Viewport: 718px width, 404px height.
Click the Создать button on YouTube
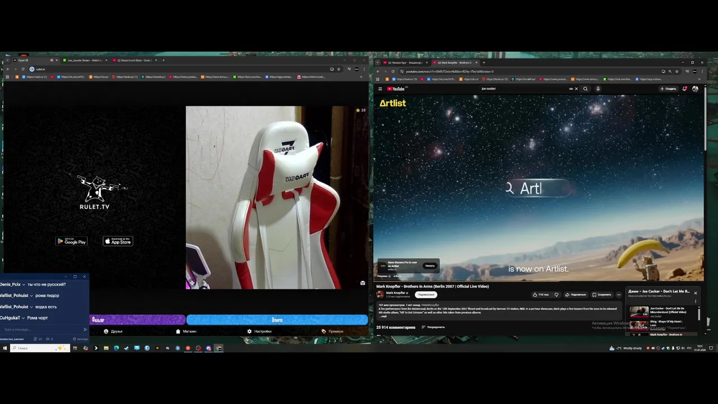tap(668, 89)
